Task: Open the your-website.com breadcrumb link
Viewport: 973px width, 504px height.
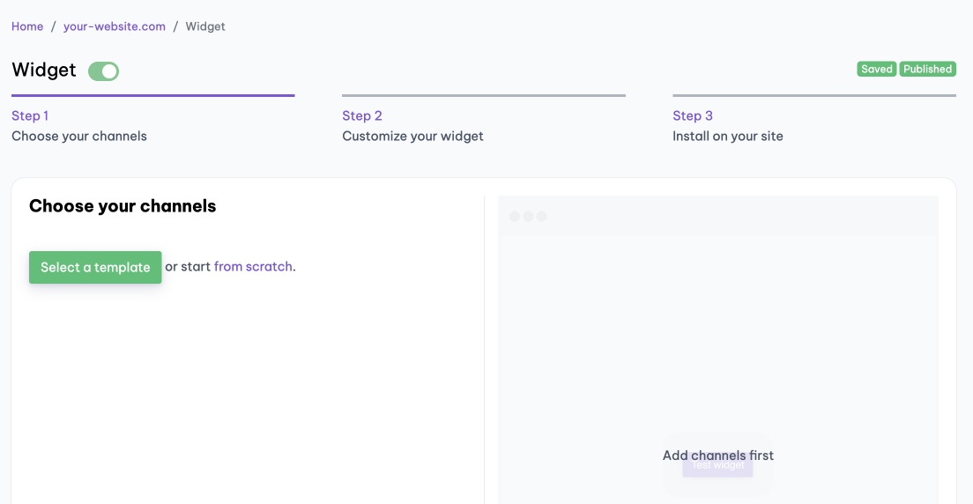Action: coord(115,26)
